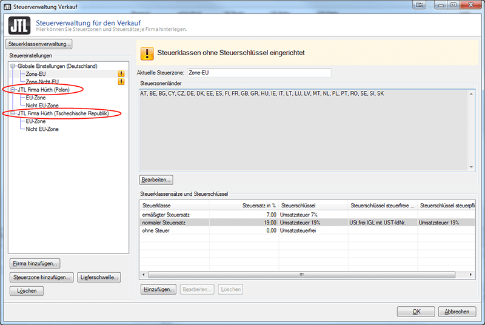Click the left arrow of the table's horizontal scrollbar

pos(143,275)
